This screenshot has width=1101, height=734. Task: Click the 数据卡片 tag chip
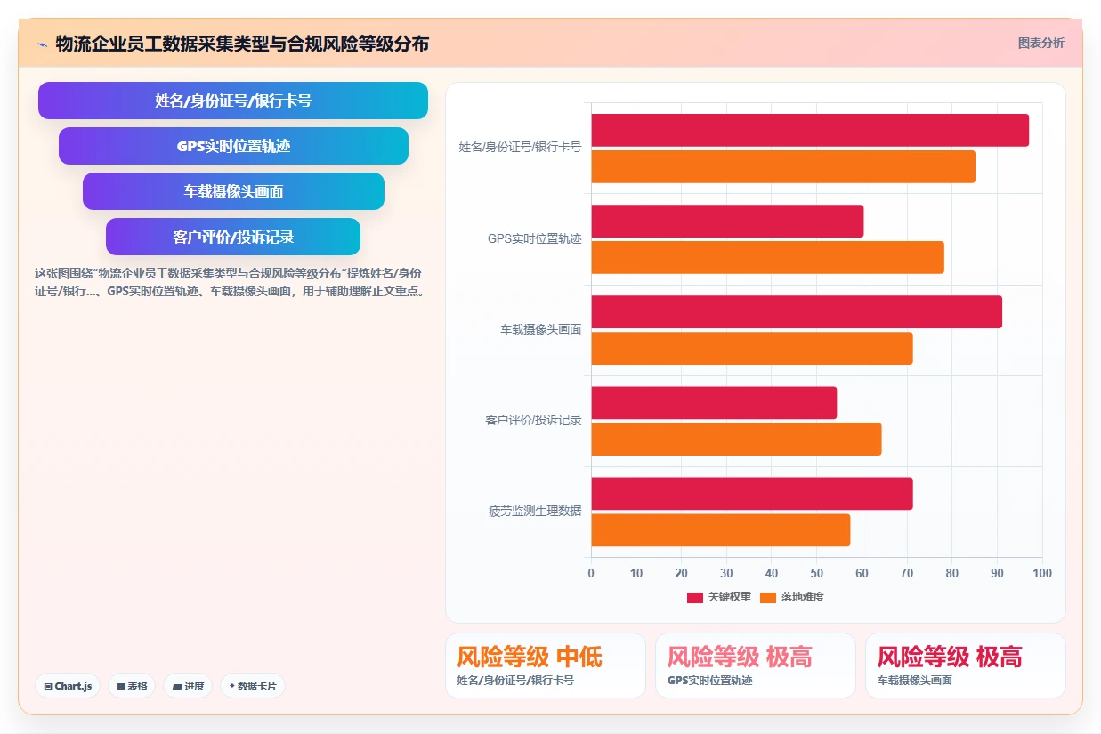coord(253,686)
